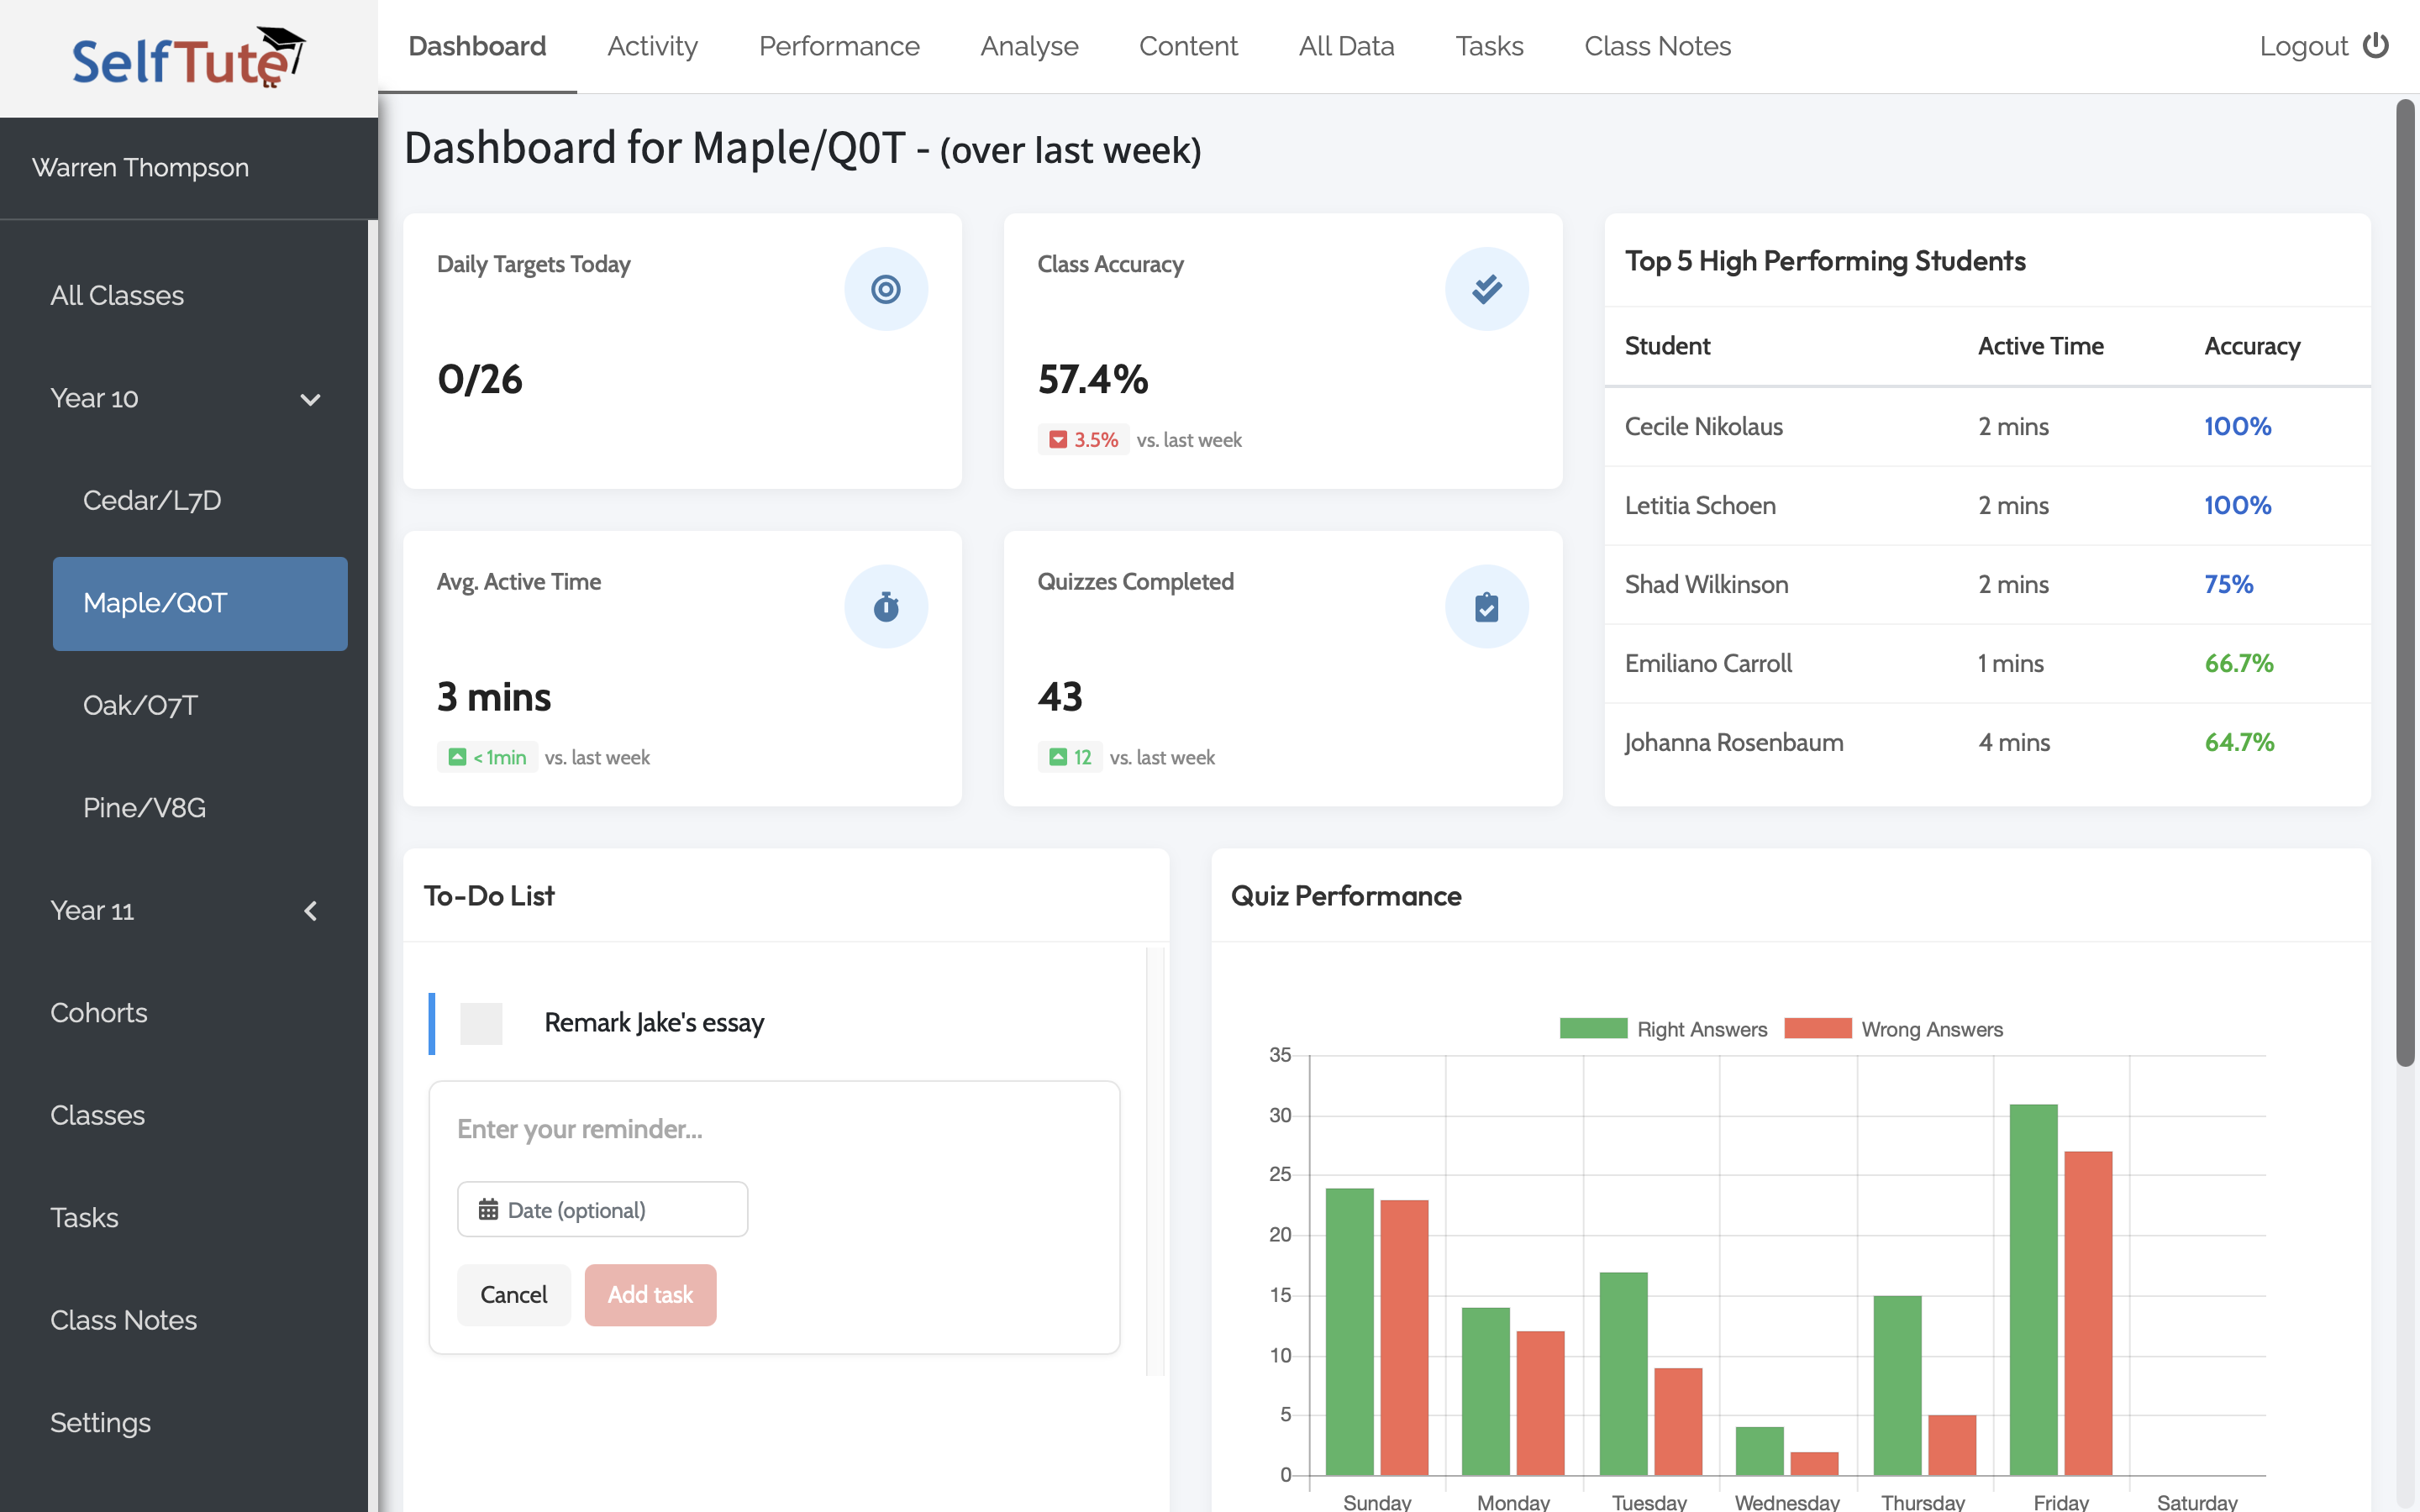Click the Enter your reminder input field

(x=774, y=1129)
